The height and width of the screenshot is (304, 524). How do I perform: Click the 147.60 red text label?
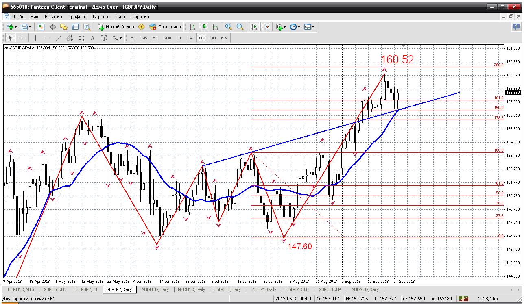300,246
